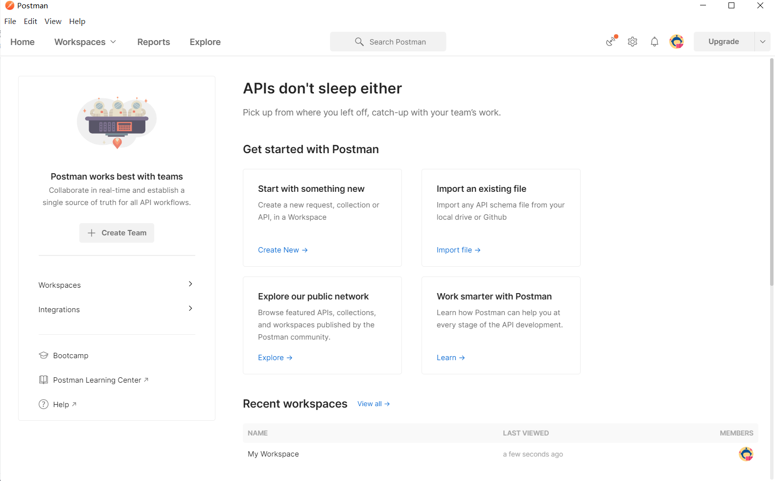Click the Search Postman field
Image resolution: width=775 pixels, height=481 pixels.
point(388,42)
